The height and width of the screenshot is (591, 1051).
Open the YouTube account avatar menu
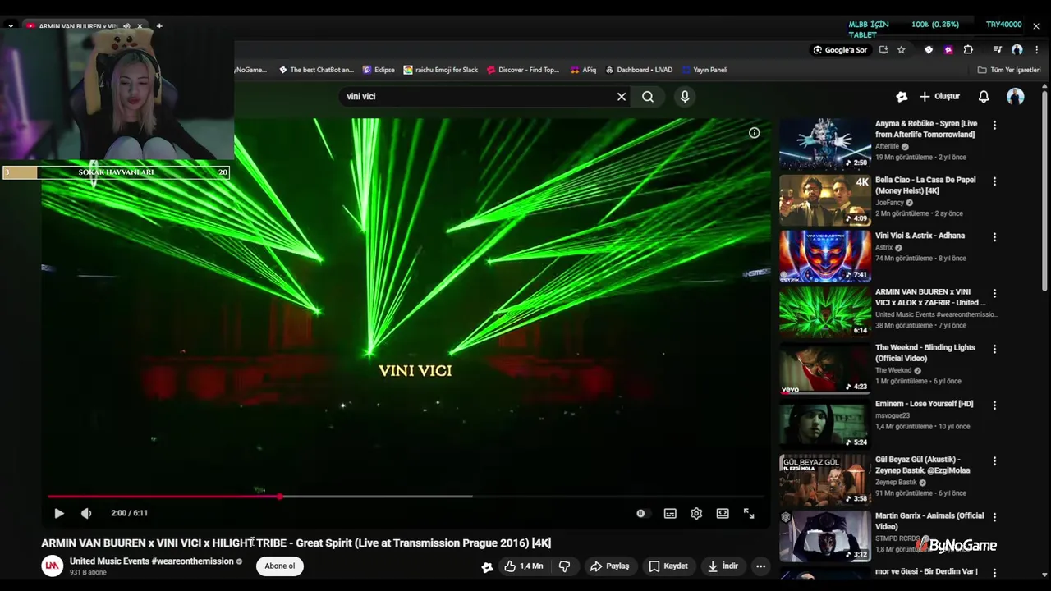point(1016,97)
